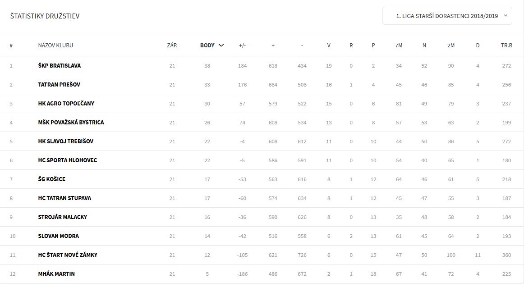The width and height of the screenshot is (524, 292).
Task: Click STROJÁR MALACKY team name
Action: [63, 217]
